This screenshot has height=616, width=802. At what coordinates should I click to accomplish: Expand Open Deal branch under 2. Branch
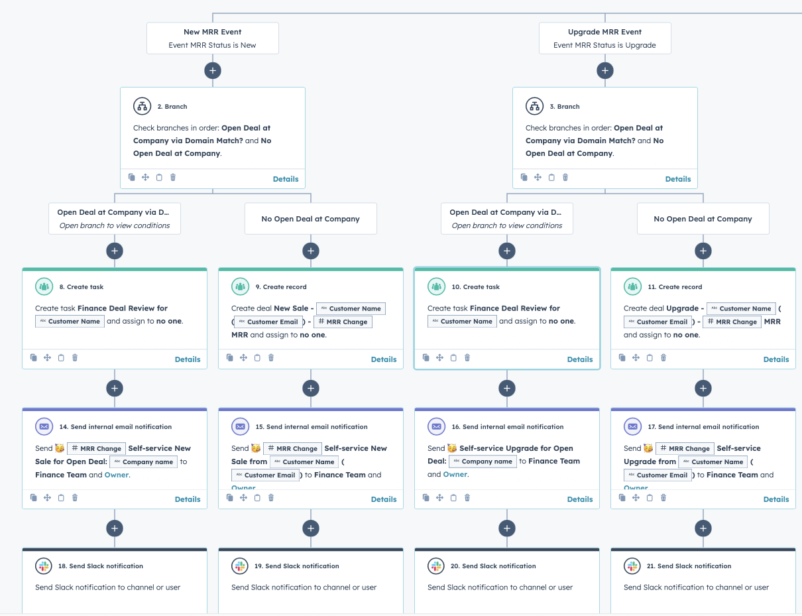(115, 219)
